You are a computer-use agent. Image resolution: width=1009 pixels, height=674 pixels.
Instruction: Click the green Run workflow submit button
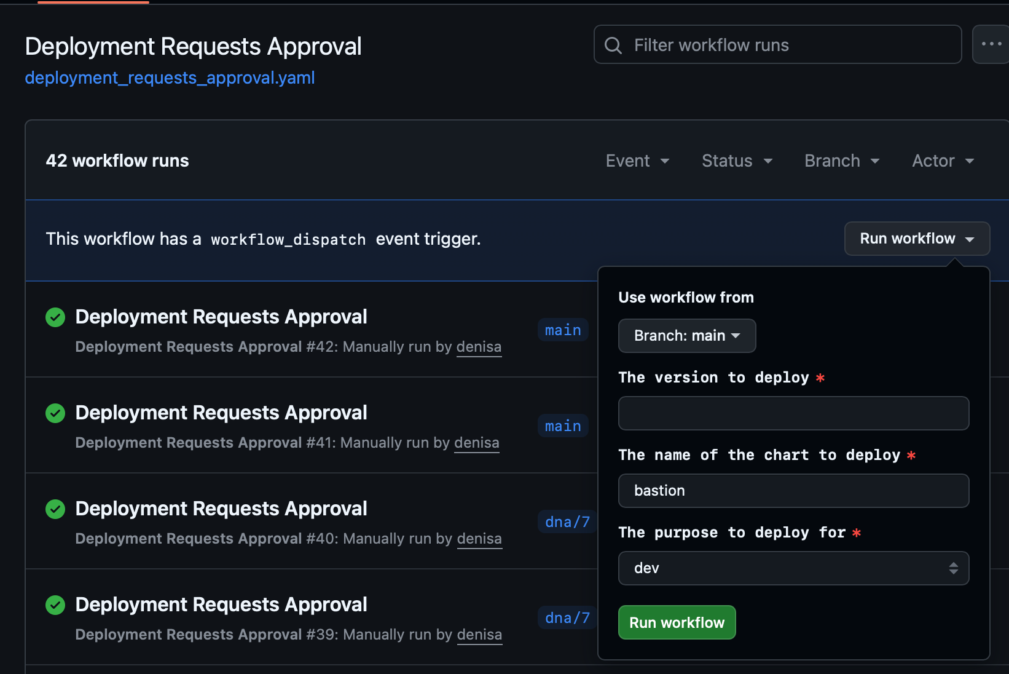677,622
